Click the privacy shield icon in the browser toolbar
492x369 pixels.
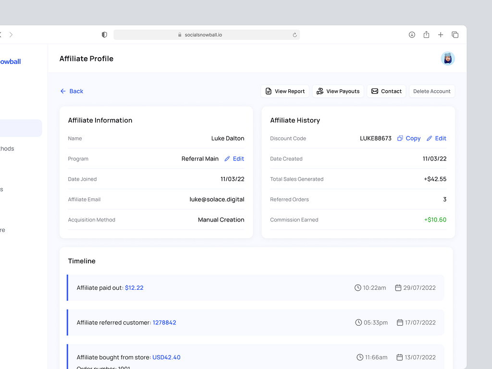click(x=104, y=35)
